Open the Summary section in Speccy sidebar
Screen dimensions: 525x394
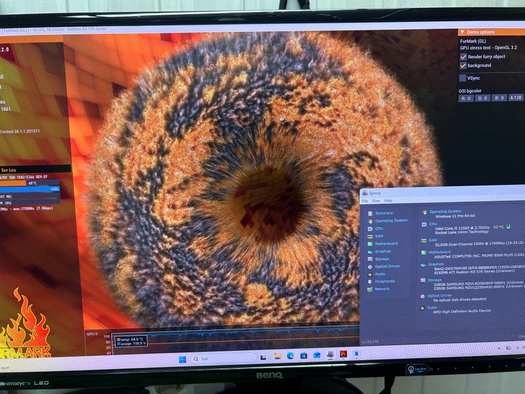tap(384, 213)
